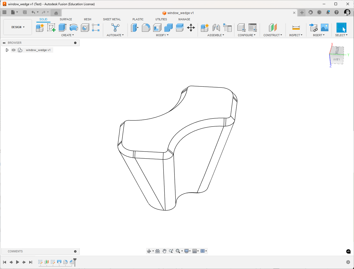Open the Construct dropdown menu
The image size is (354, 269).
click(x=273, y=35)
